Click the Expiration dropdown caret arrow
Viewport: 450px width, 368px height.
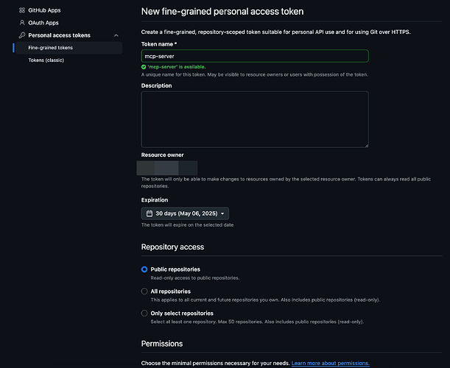222,213
